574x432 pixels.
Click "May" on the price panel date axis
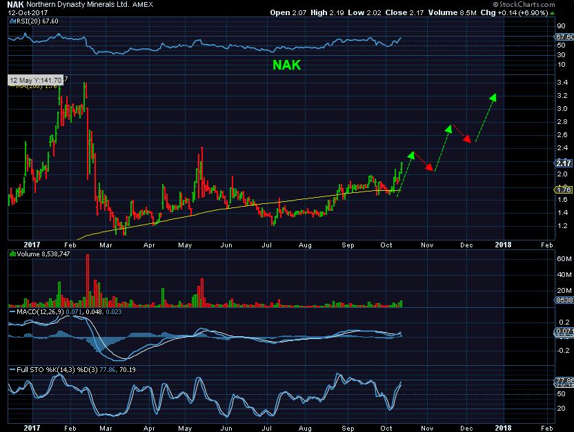pyautogui.click(x=185, y=245)
